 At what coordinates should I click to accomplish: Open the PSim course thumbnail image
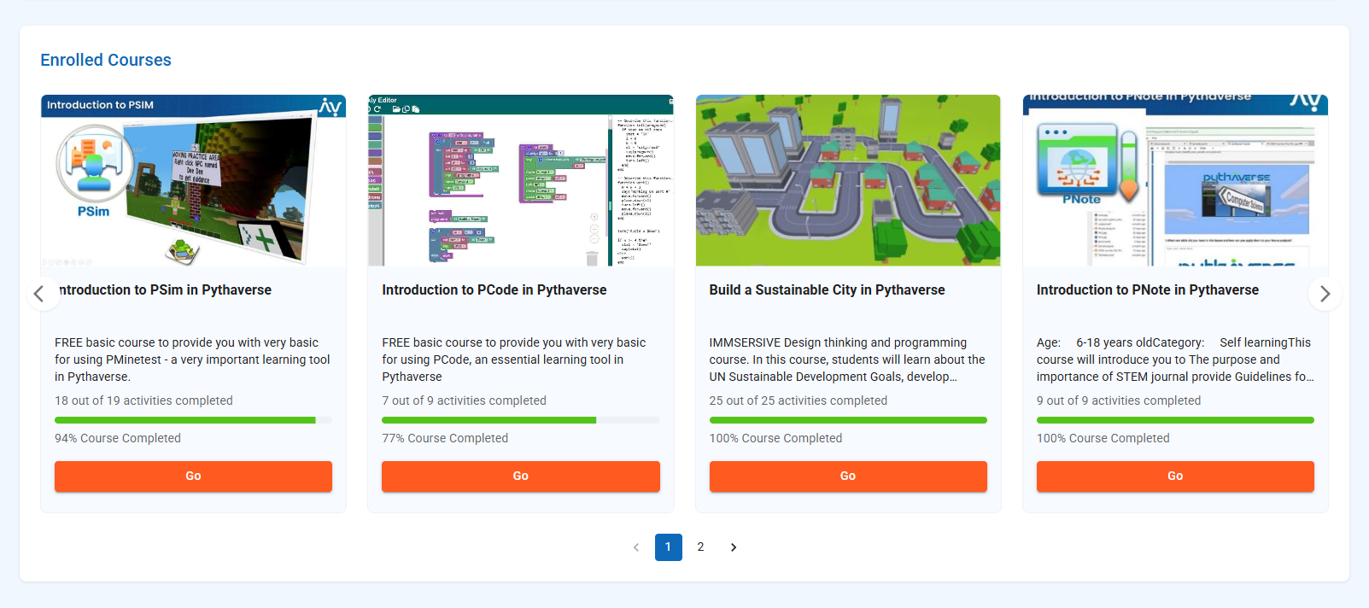(x=193, y=180)
